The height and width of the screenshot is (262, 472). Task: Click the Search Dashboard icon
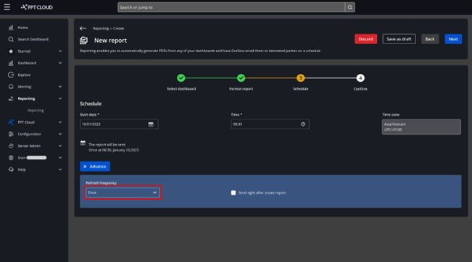[x=11, y=39]
